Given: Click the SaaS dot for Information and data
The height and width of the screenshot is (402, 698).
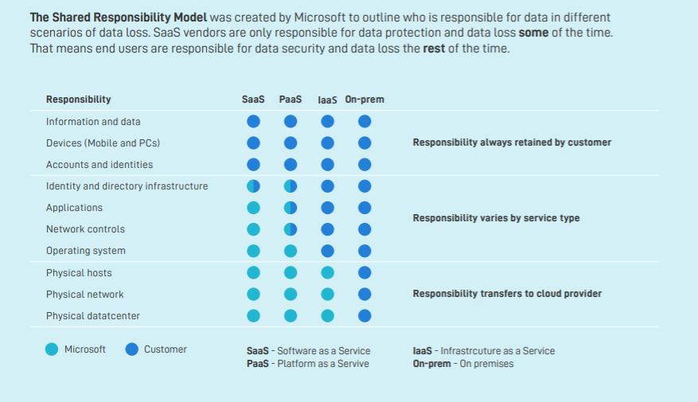Looking at the screenshot, I should tap(253, 122).
